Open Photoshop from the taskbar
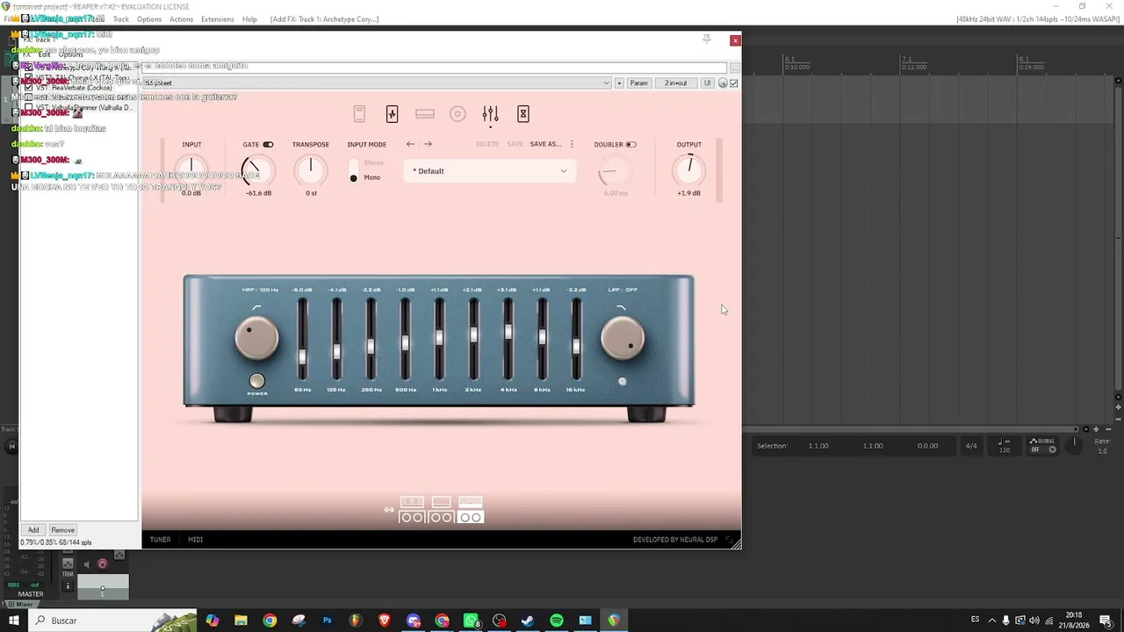The height and width of the screenshot is (632, 1124). tap(327, 621)
